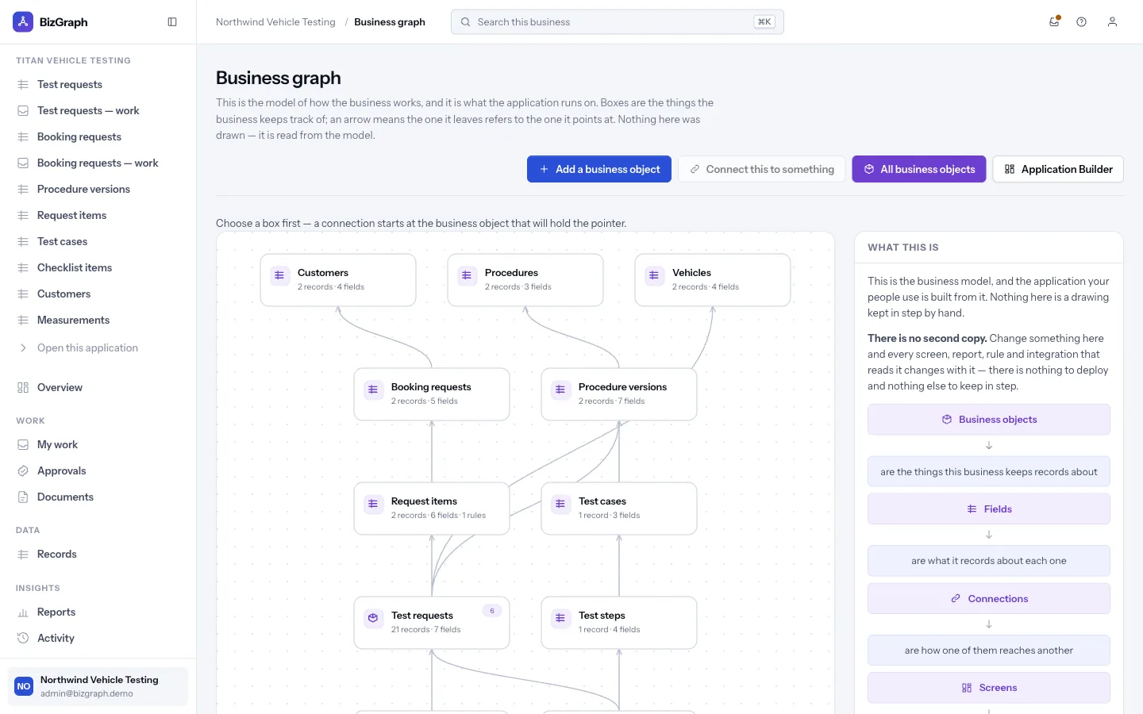Click the Overview icon in the sidebar
This screenshot has height=714, width=1143.
[x=23, y=388]
